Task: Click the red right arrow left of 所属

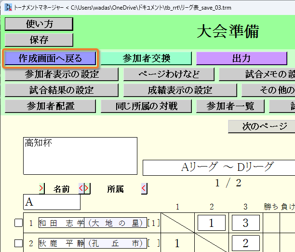Action: 87,188
